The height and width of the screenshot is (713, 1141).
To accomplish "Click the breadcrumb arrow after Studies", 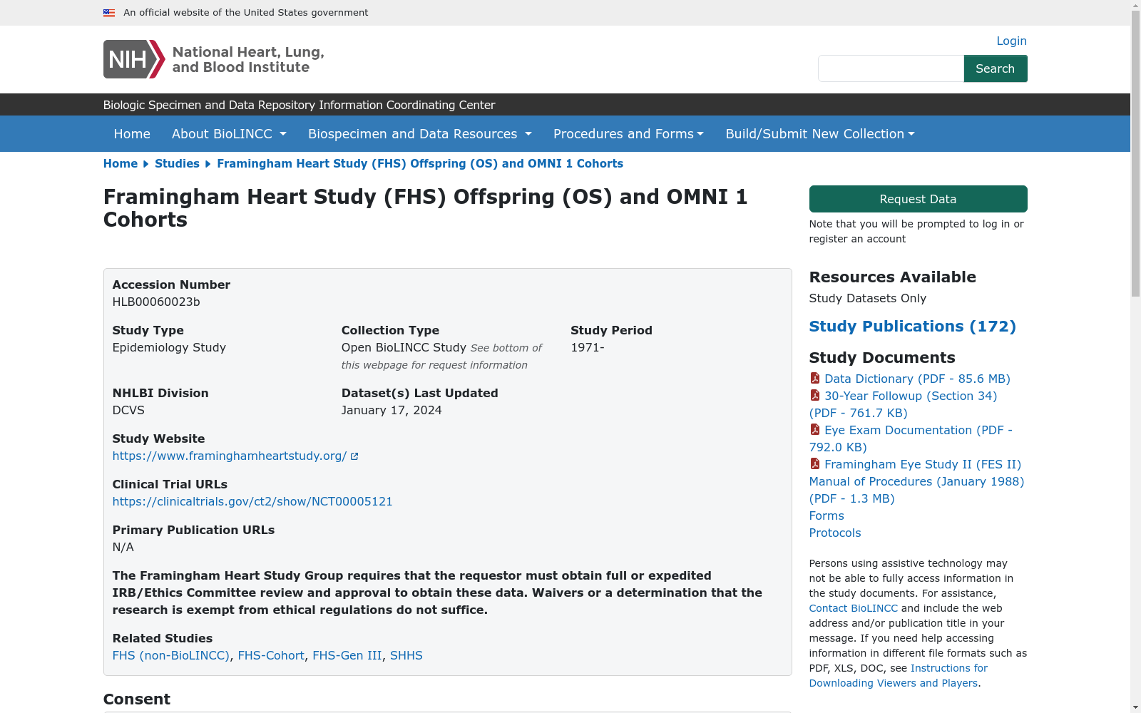I will click(x=208, y=164).
